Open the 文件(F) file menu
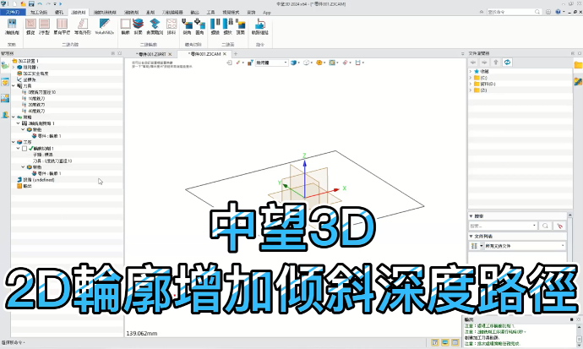Viewport: 583px width, 349px height. click(x=12, y=14)
